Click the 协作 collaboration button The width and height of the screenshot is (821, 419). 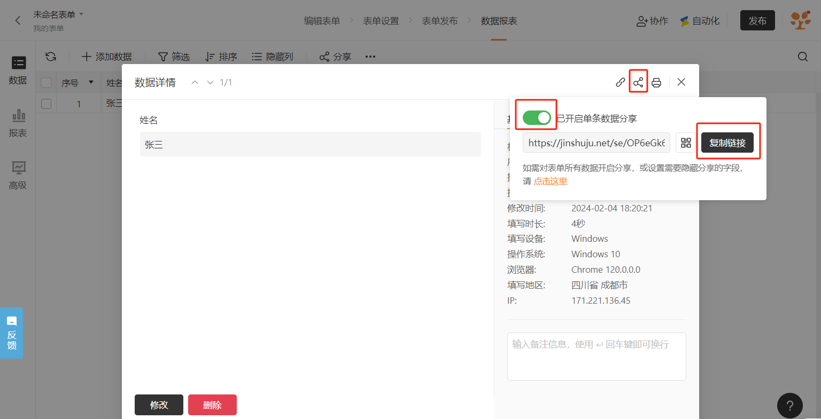point(652,21)
